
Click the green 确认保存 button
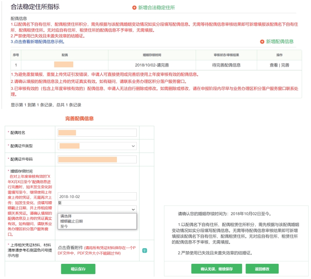(78, 269)
